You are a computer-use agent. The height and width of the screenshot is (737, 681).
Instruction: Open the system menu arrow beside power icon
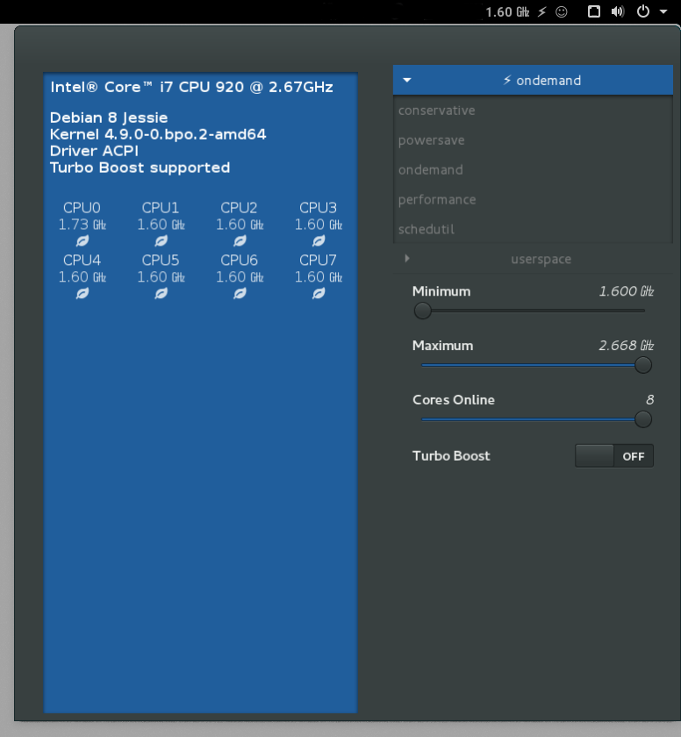pyautogui.click(x=663, y=11)
